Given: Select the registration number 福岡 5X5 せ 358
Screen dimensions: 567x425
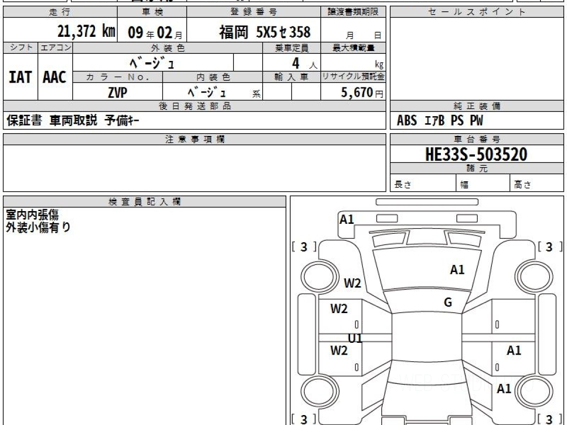Looking at the screenshot, I should pos(265,32).
